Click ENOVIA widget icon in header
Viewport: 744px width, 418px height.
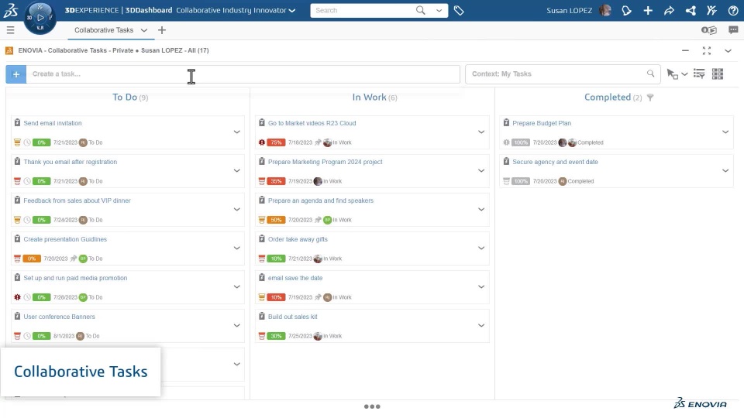(9, 50)
